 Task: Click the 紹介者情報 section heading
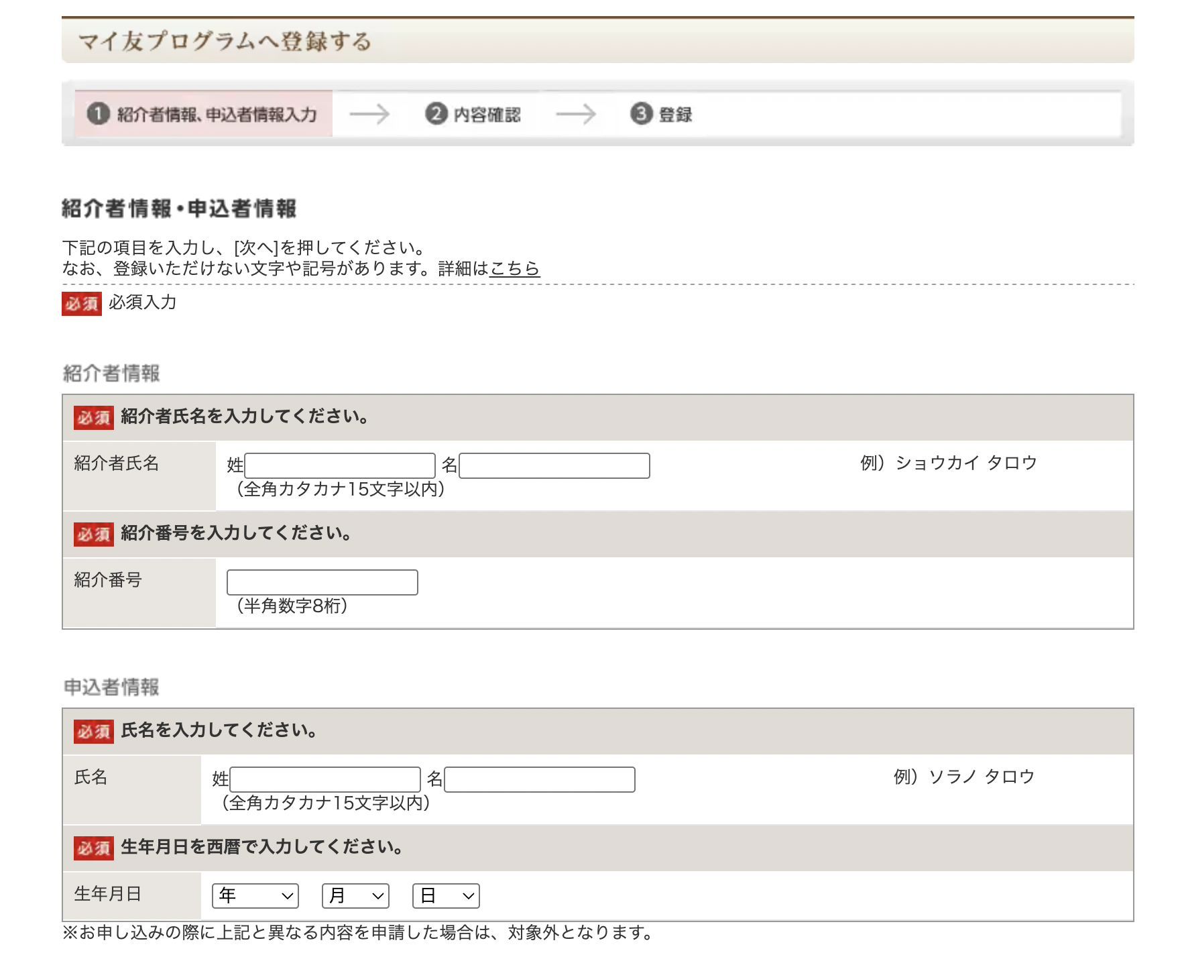pyautogui.click(x=111, y=374)
